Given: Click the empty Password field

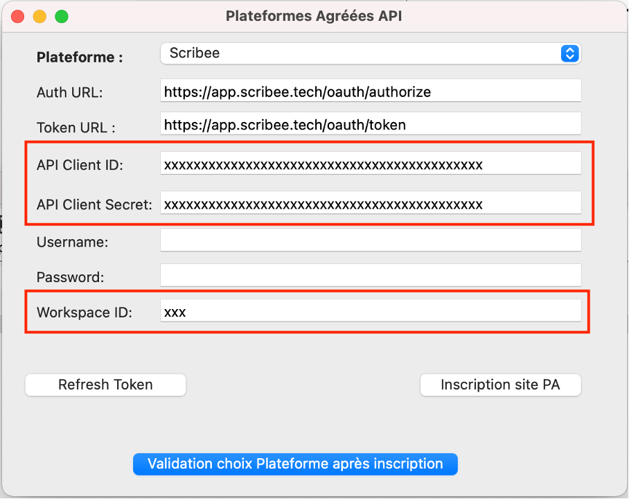Looking at the screenshot, I should (371, 275).
